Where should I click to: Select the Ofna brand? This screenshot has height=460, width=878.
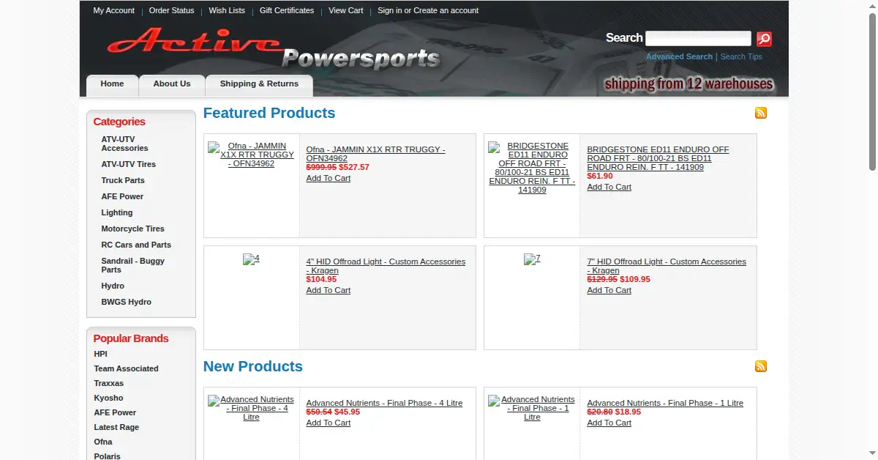pos(103,442)
